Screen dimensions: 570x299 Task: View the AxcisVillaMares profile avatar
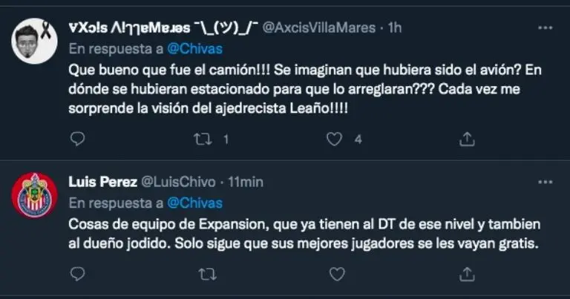(34, 41)
